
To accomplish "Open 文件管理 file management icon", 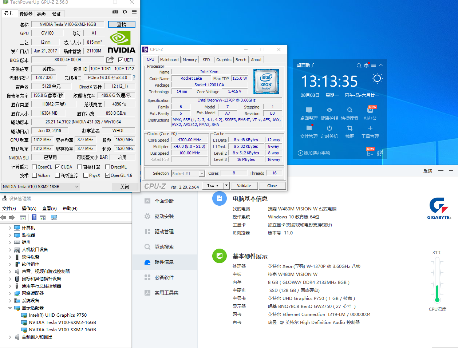I will pos(309,128).
